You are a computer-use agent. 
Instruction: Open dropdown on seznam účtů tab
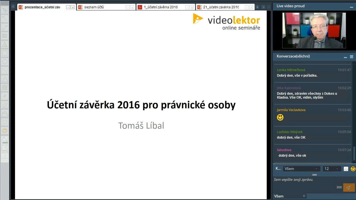127,7
